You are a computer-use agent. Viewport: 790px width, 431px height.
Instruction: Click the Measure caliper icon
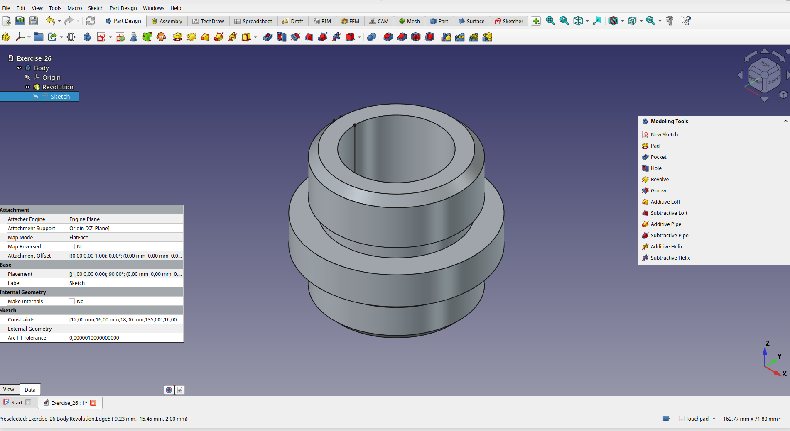click(669, 21)
